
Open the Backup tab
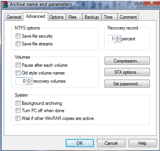coord(92,17)
